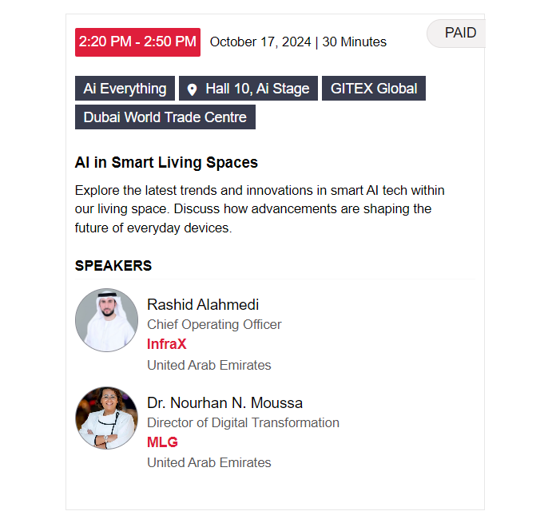548x523 pixels.
Task: Click the SPEAKERS section heading
Action: [x=113, y=266]
